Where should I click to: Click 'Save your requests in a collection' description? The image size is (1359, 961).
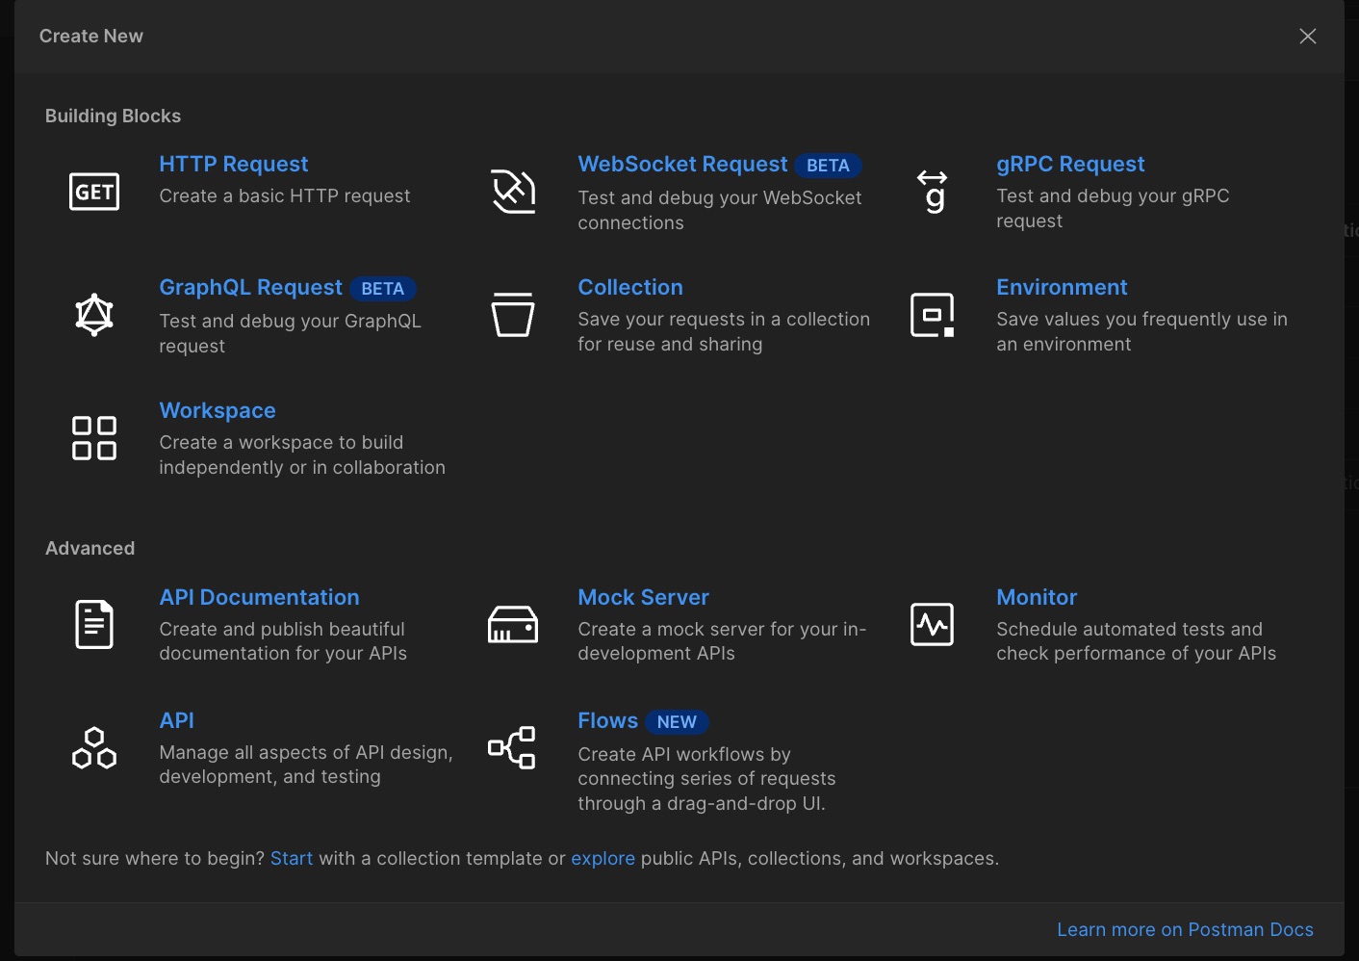point(724,331)
